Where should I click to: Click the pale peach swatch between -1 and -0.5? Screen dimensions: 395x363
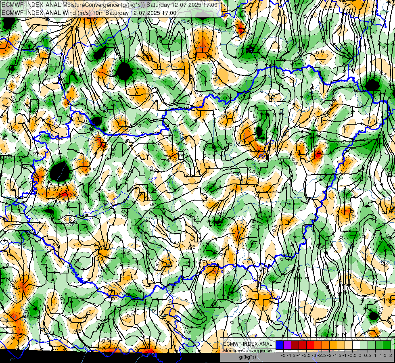click(x=349, y=345)
